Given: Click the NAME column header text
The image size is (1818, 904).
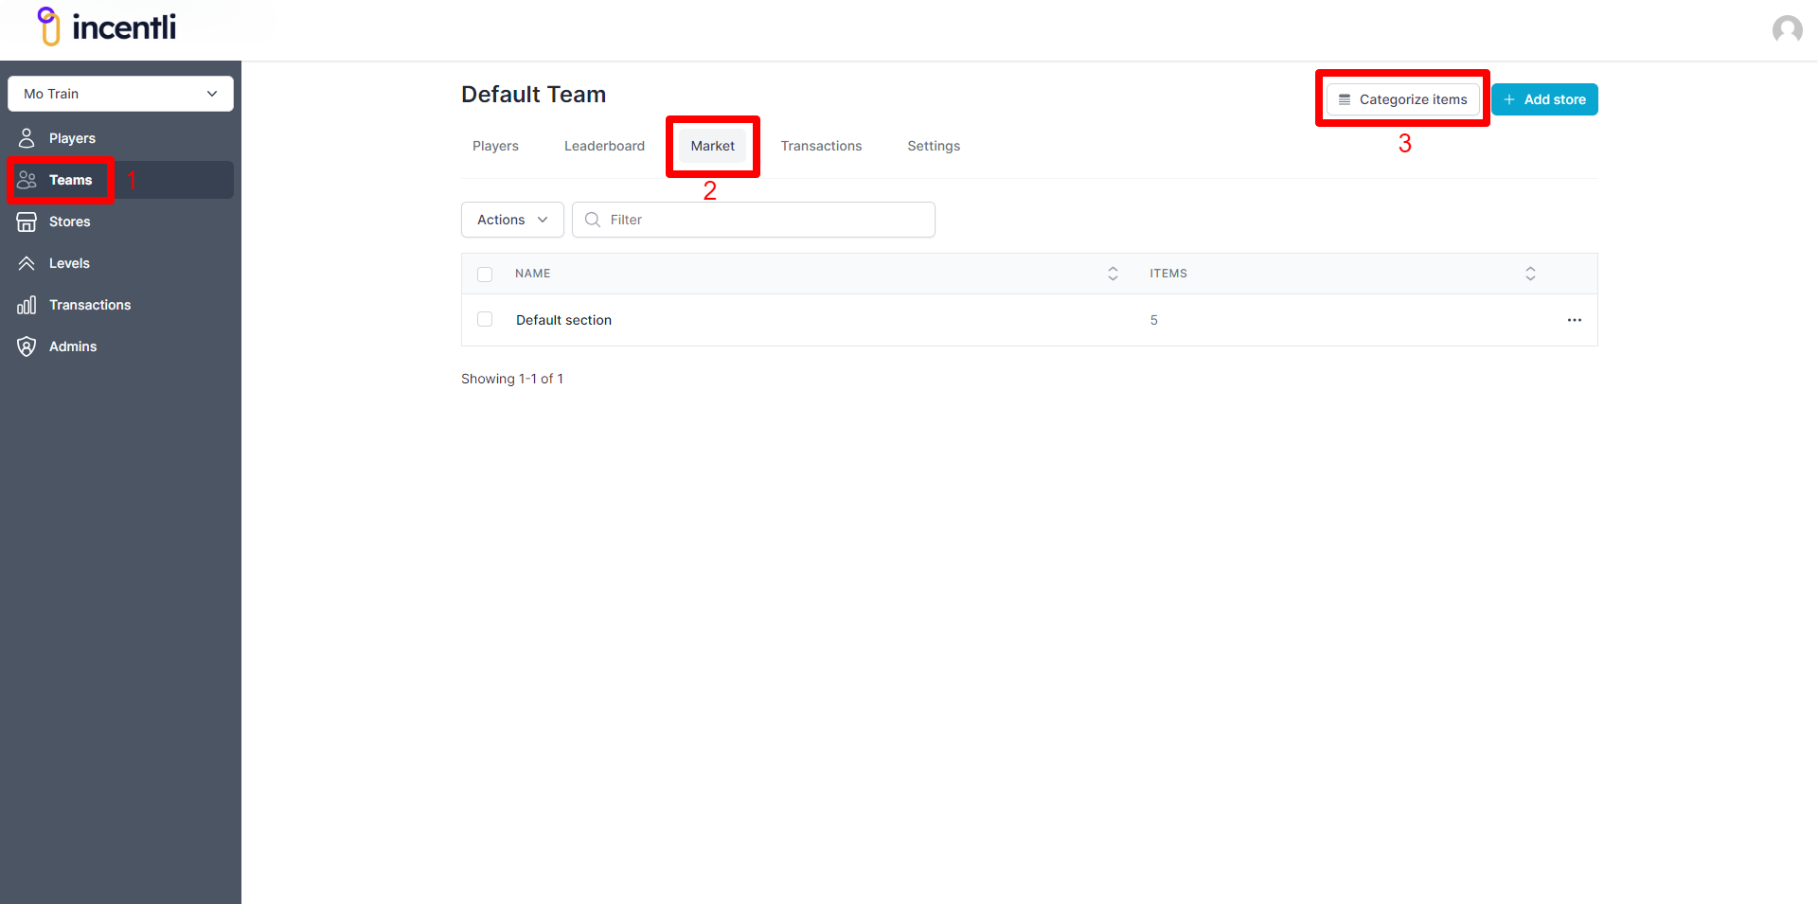Looking at the screenshot, I should (x=532, y=274).
